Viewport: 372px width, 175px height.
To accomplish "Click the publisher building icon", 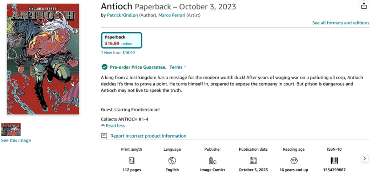I will 213,160.
